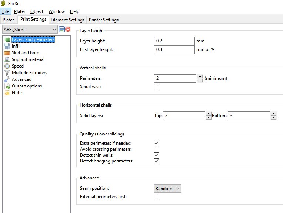Toggle Avoid crossing perimeters checkbox
This screenshot has width=283, height=213.
pos(156,149)
